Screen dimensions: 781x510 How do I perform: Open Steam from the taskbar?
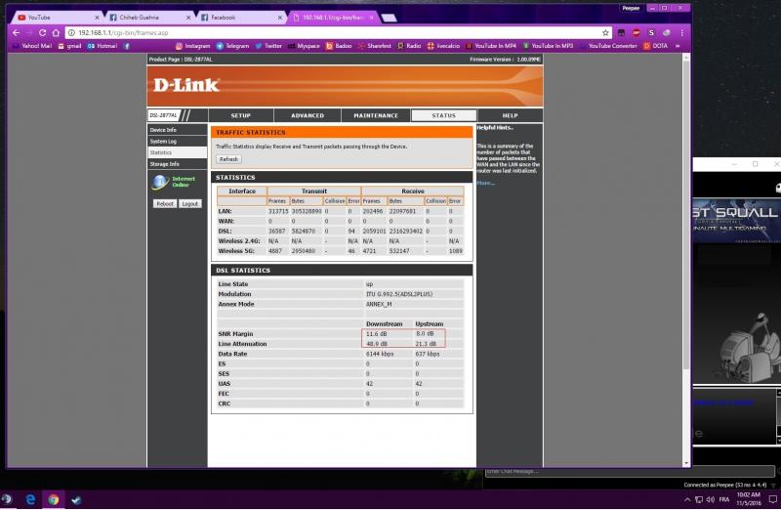tap(76, 498)
